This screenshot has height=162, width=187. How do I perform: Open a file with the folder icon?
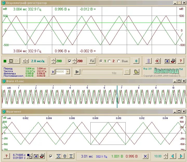(136, 72)
